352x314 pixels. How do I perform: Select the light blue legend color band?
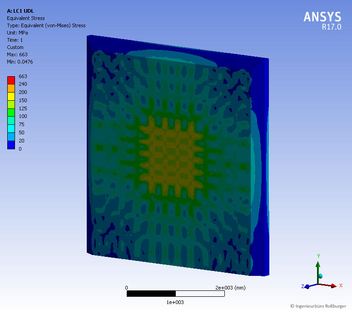(x=11, y=137)
